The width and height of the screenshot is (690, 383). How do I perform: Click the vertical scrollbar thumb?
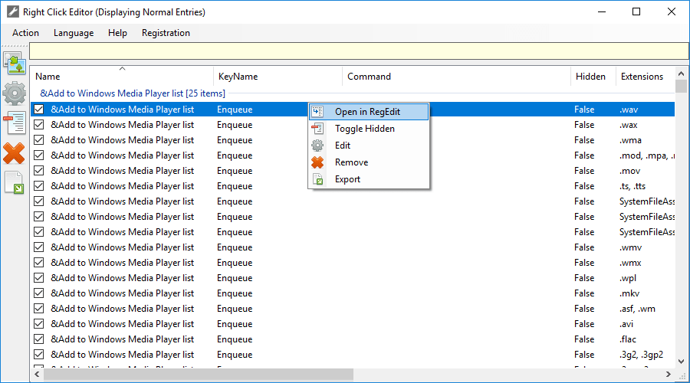pyautogui.click(x=682, y=87)
